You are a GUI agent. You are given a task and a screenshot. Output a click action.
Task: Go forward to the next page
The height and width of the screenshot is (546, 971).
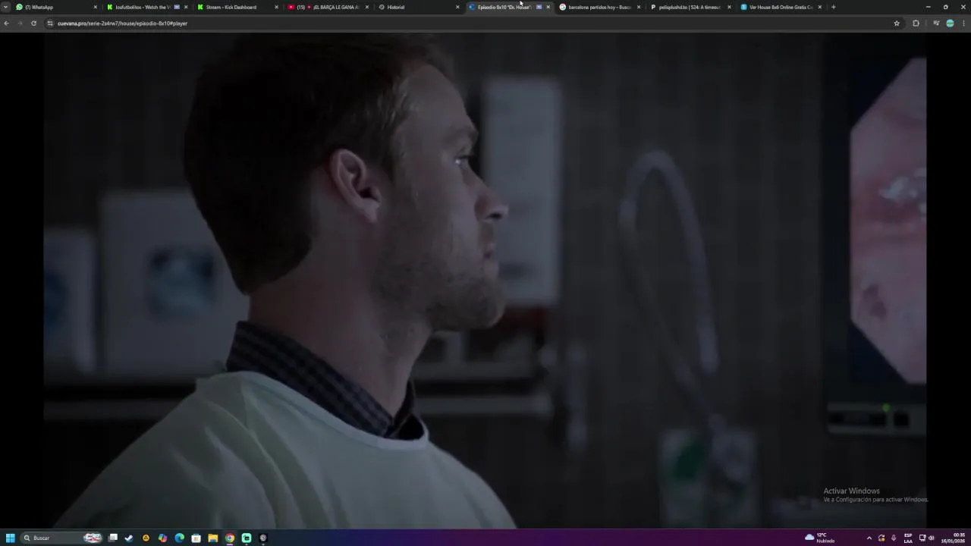pyautogui.click(x=20, y=24)
